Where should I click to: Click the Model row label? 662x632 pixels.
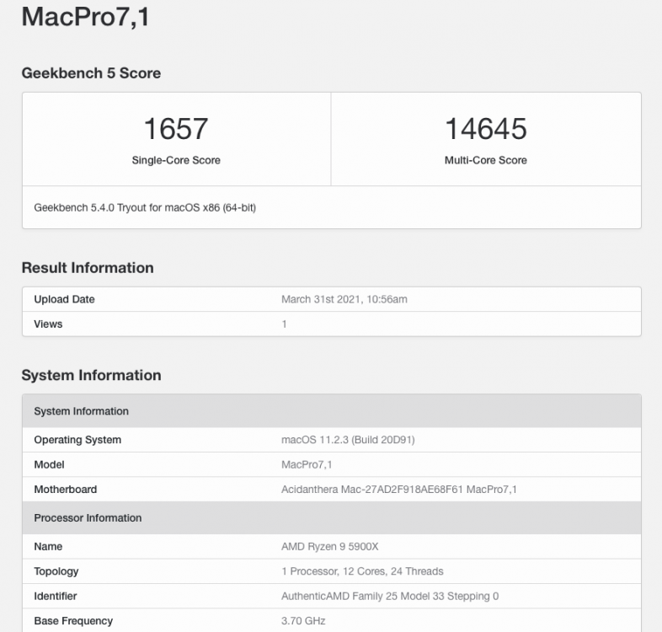(x=49, y=464)
